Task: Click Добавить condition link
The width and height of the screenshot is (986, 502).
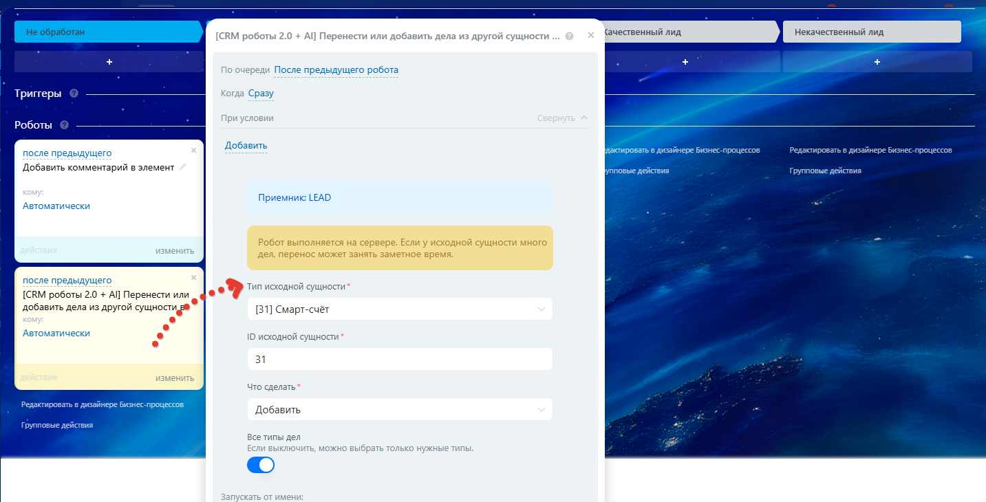Action: pyautogui.click(x=246, y=146)
